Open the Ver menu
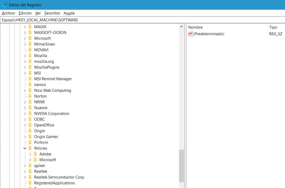Image resolution: width=285 pixels, height=188 pixels. click(38, 13)
